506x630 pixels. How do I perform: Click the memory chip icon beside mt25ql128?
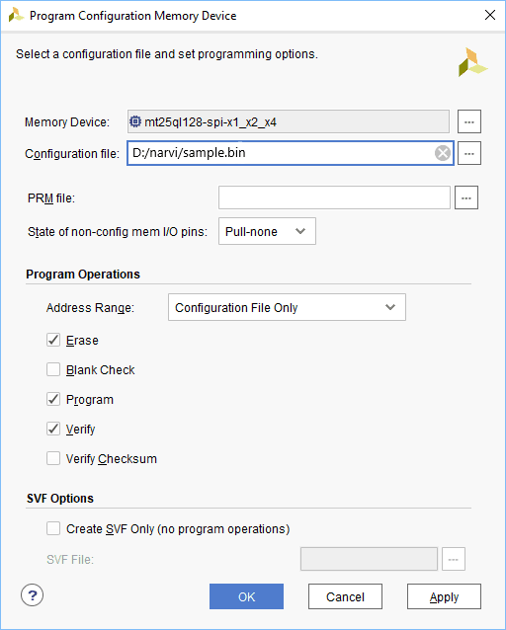pos(135,121)
